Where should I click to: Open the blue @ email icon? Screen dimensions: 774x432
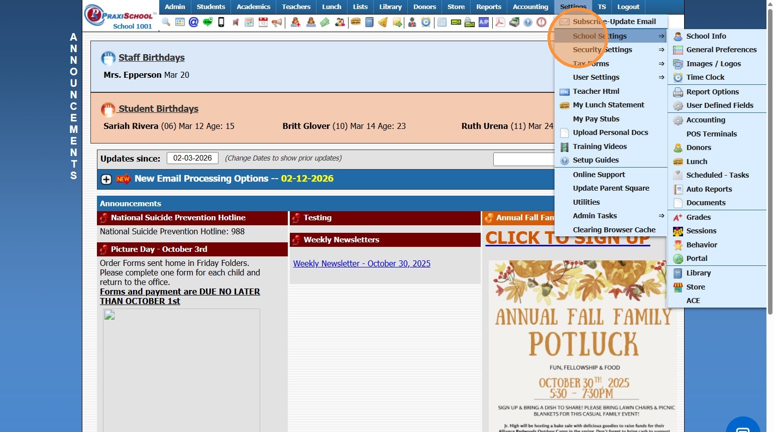tap(193, 22)
